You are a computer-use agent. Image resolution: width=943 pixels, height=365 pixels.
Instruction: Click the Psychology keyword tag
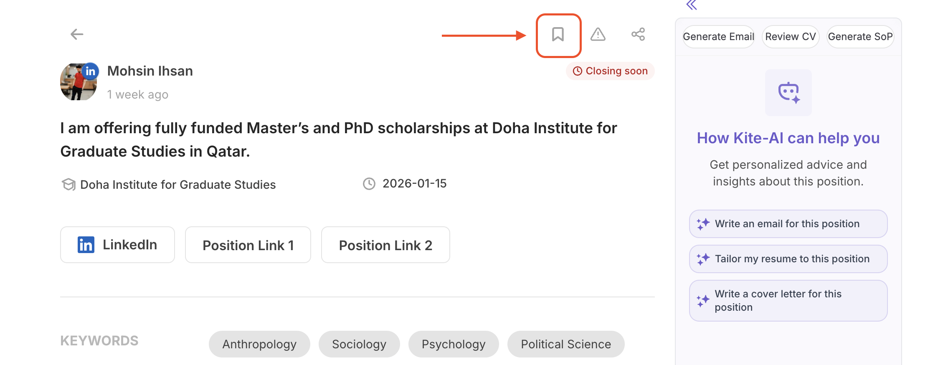coord(454,344)
